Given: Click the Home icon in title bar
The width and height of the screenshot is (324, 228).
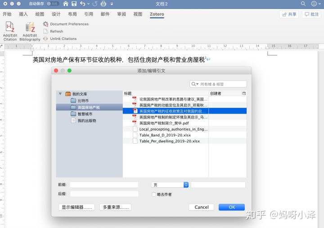Looking at the screenshot, I should [66, 4].
